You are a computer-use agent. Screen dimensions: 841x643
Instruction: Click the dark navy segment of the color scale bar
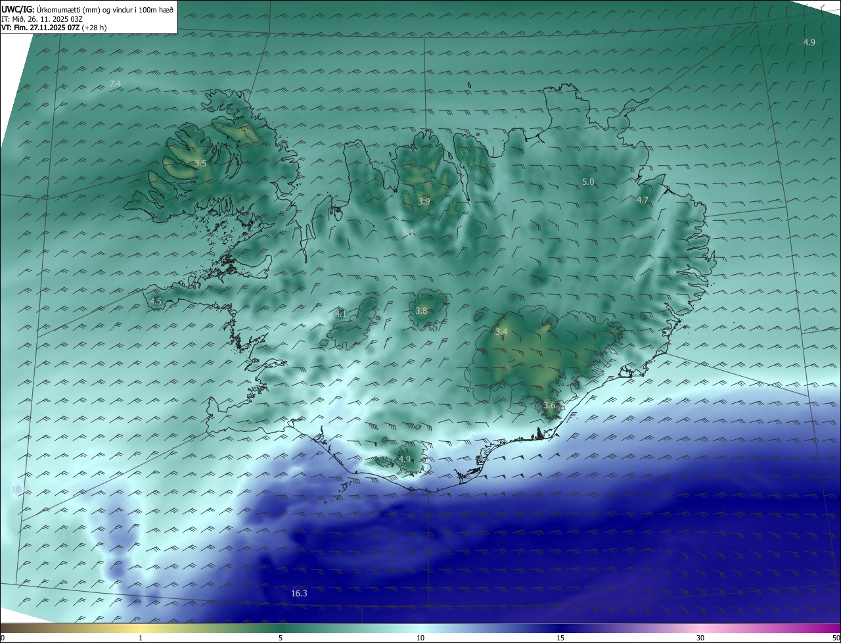(560, 628)
